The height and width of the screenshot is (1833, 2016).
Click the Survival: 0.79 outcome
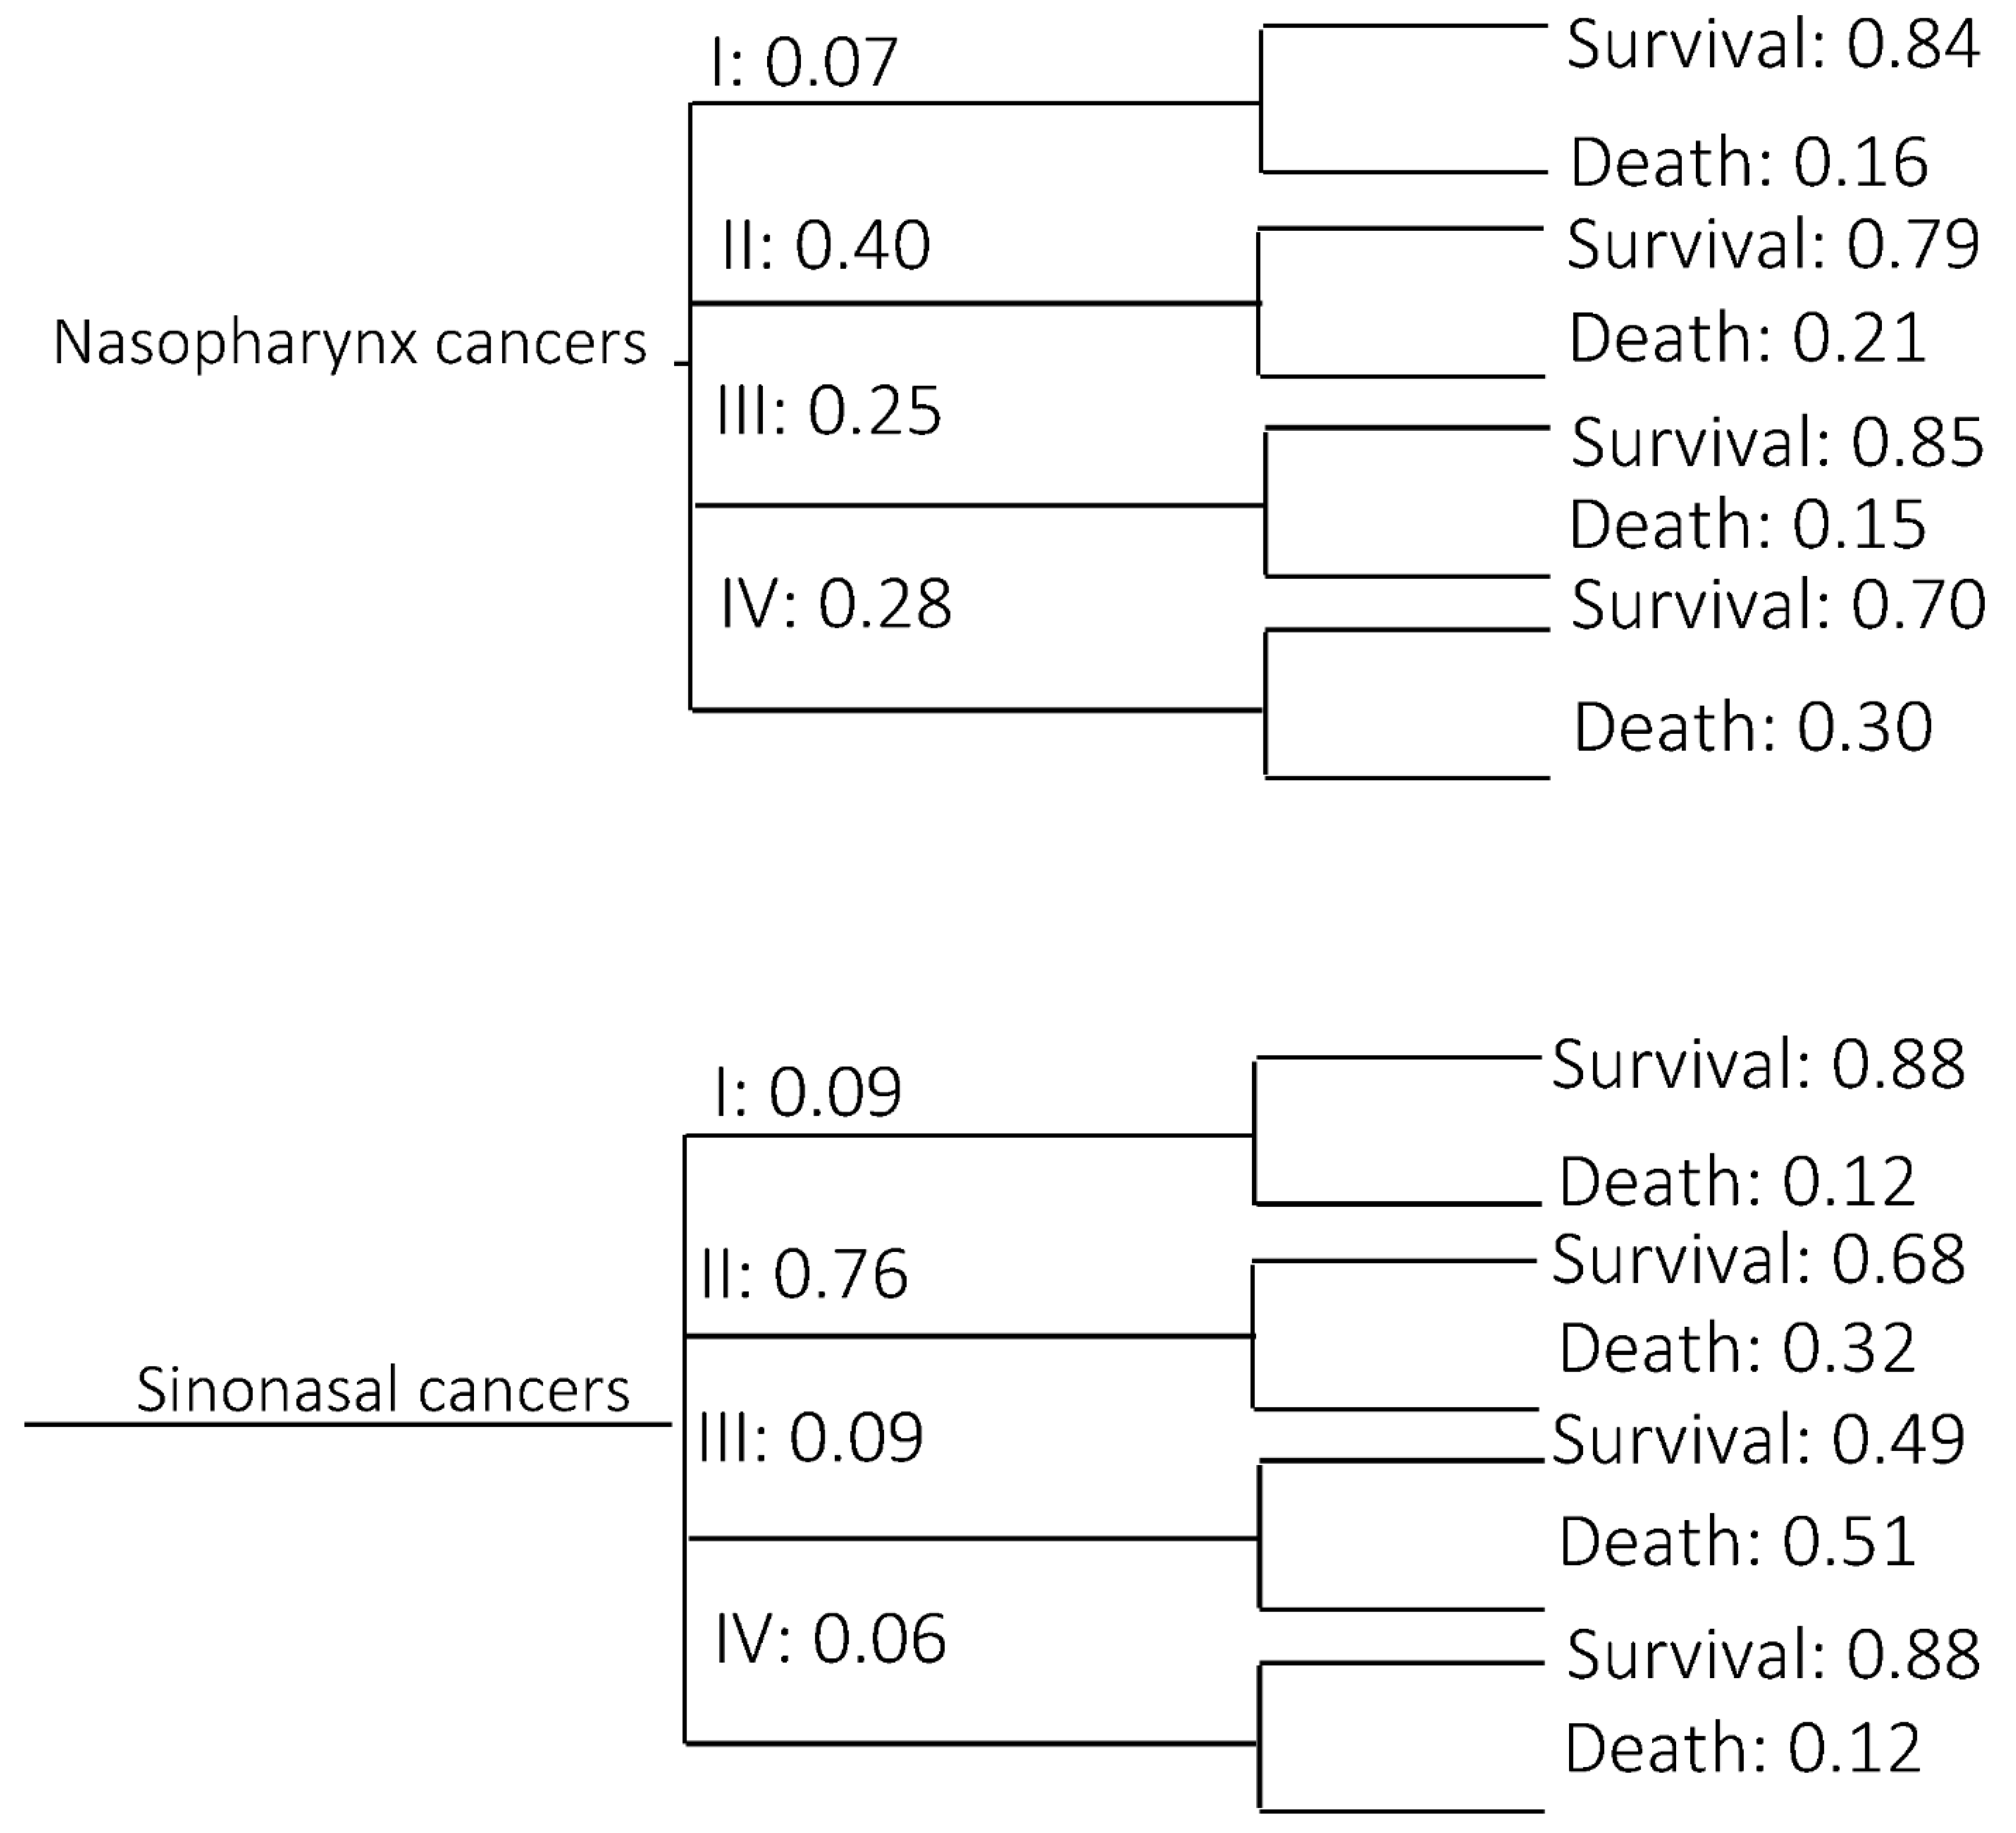point(1772,244)
